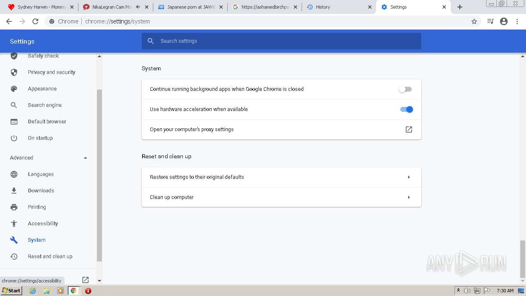Toggle continue running background apps switch

click(x=405, y=89)
